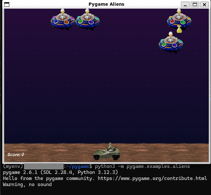211x195 pixels.
Task: Minimize the Pygame Aliens window
Action: click(x=185, y=4)
